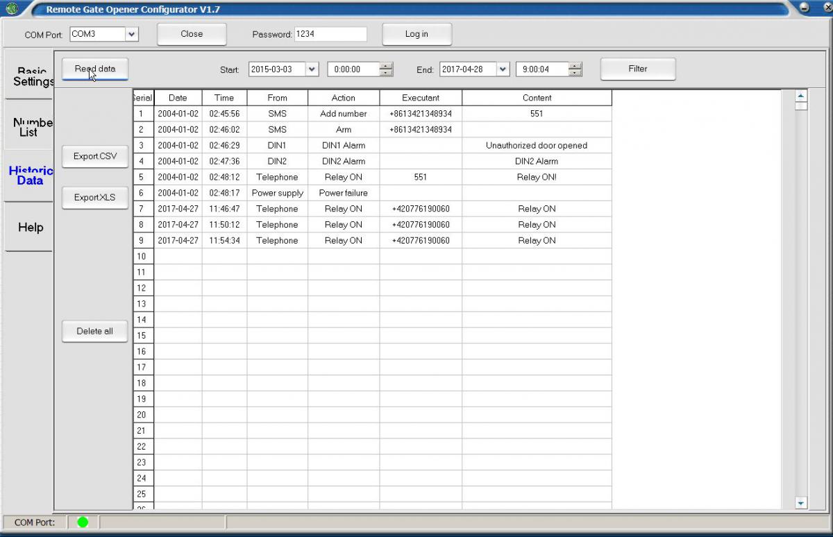
Task: Open the End date picker dropdown
Action: pos(503,69)
